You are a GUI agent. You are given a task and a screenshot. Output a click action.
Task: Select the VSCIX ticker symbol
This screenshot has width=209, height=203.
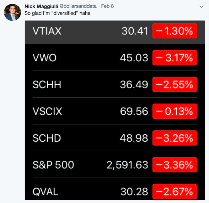(47, 111)
